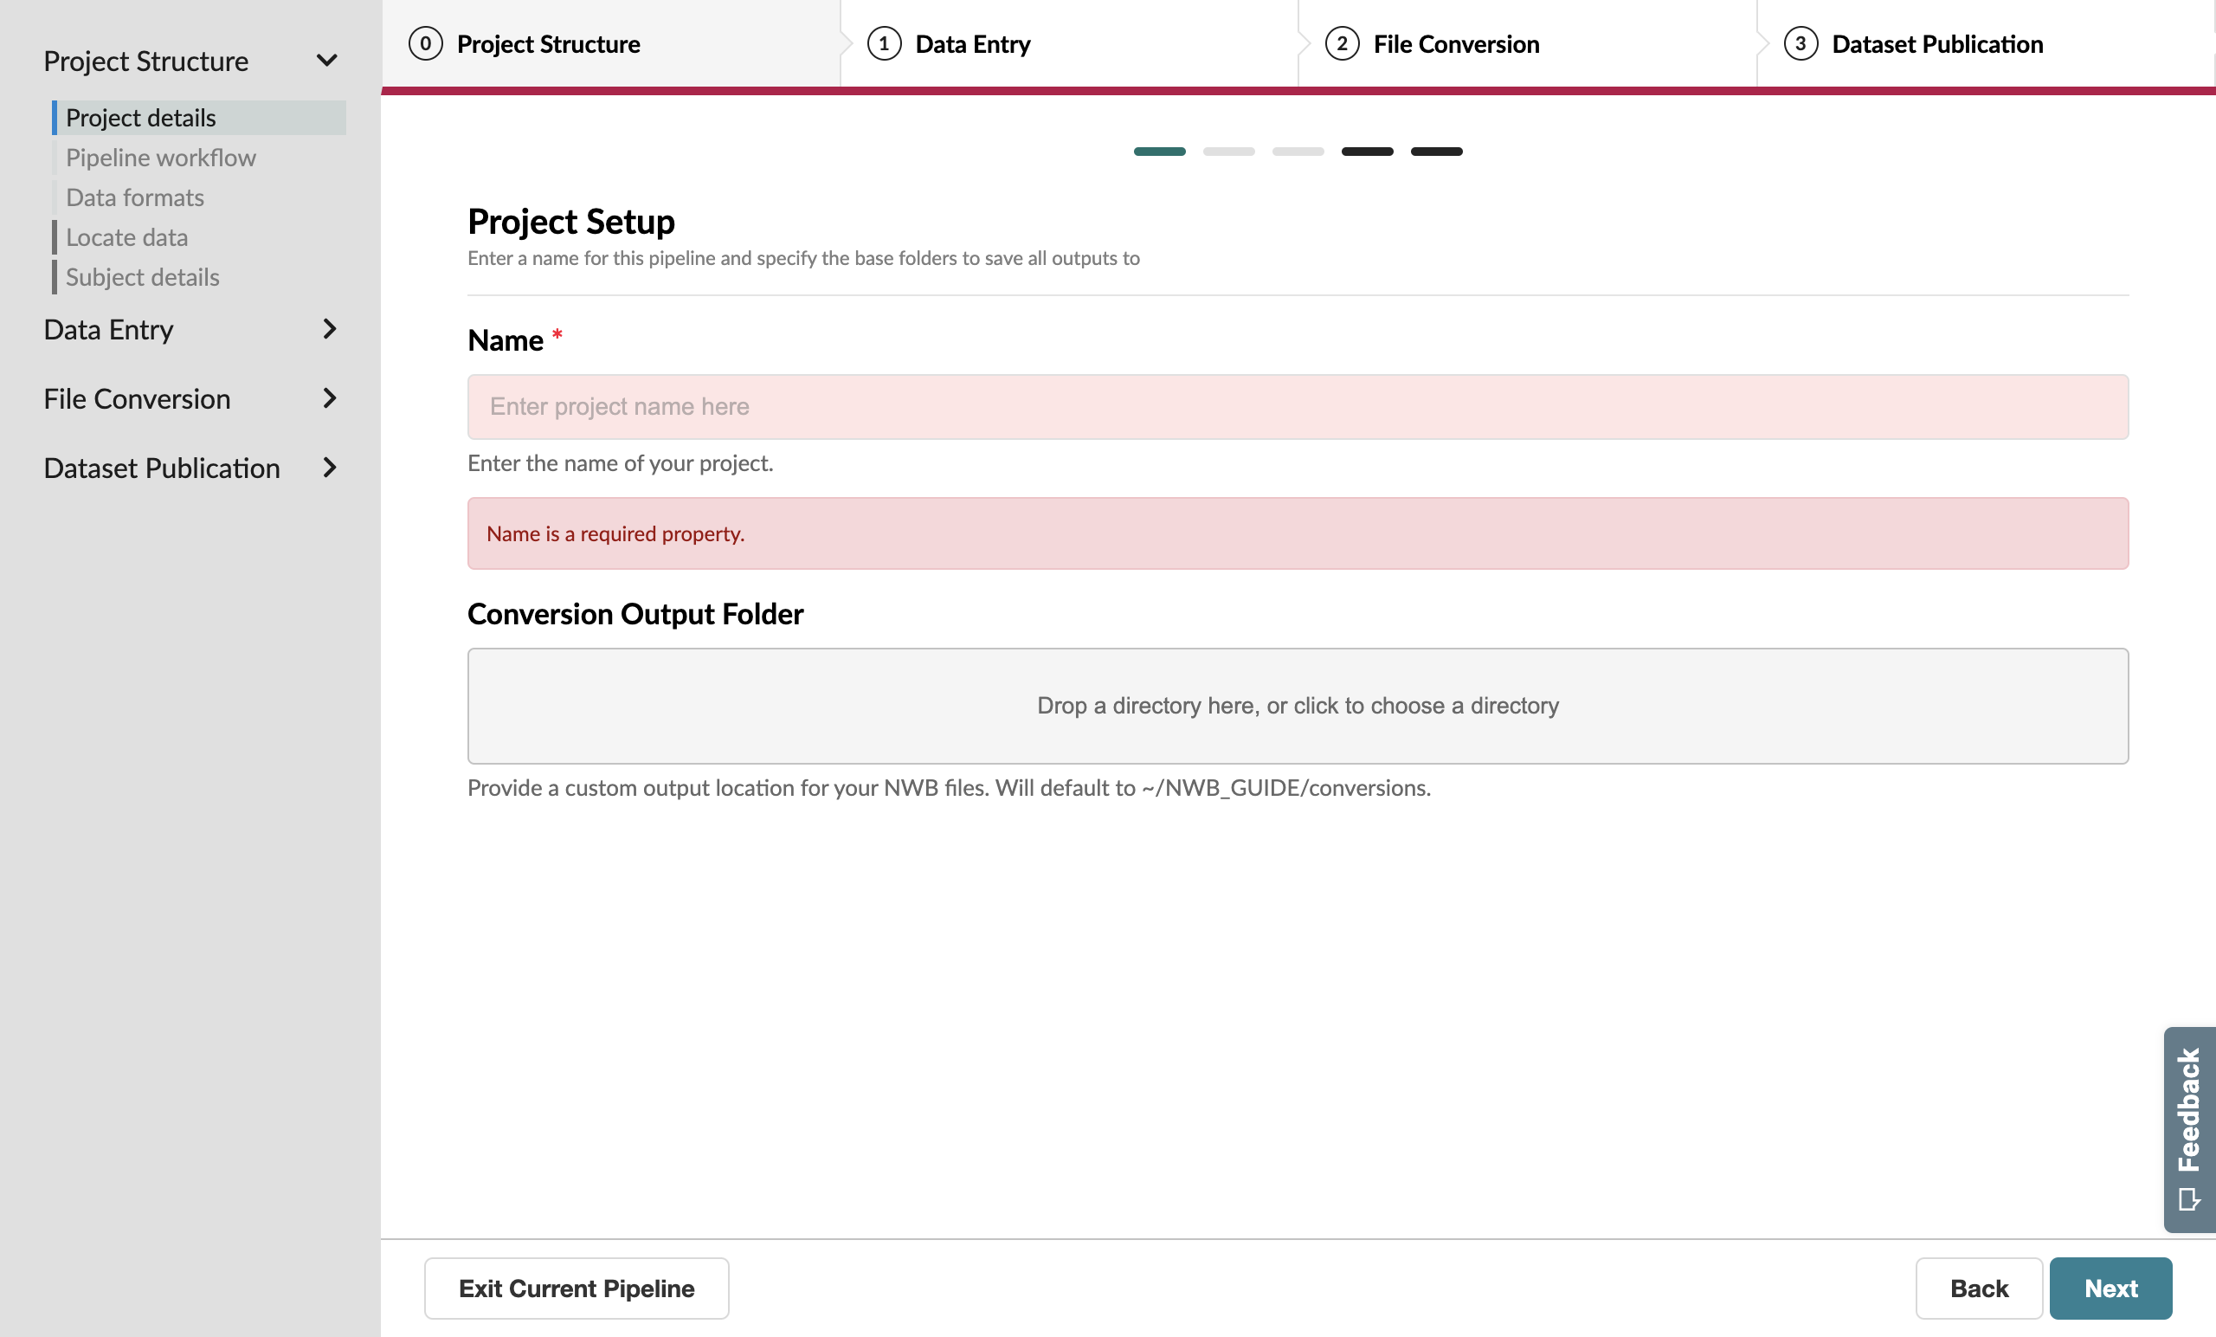The height and width of the screenshot is (1337, 2216).
Task: Click step number 3 circle icon
Action: pyautogui.click(x=1800, y=43)
